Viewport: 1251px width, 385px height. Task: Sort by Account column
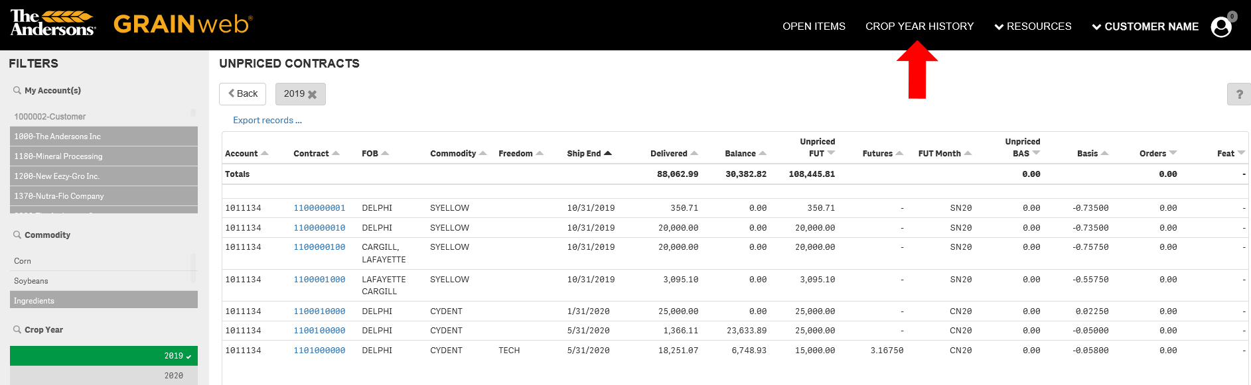247,154
